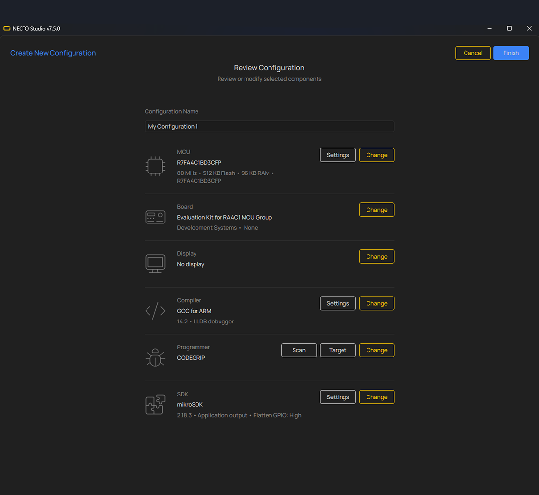The image size is (539, 495).
Task: Click the Configuration Name label
Action: pyautogui.click(x=171, y=111)
